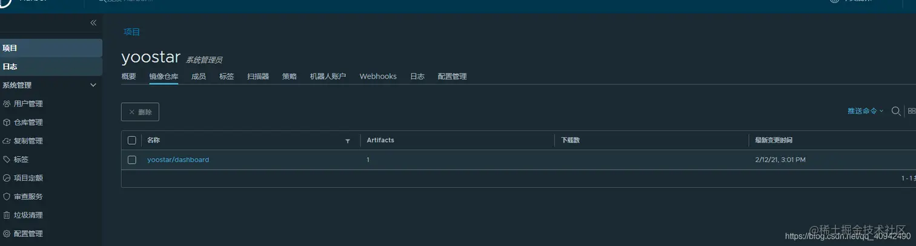Go to 仓库管理 page

pos(28,122)
